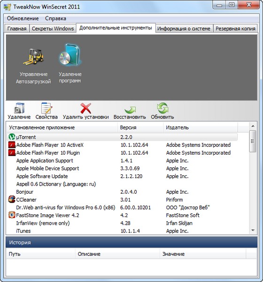Click the list scrollbar down arrow
263x282 pixels.
(x=253, y=230)
